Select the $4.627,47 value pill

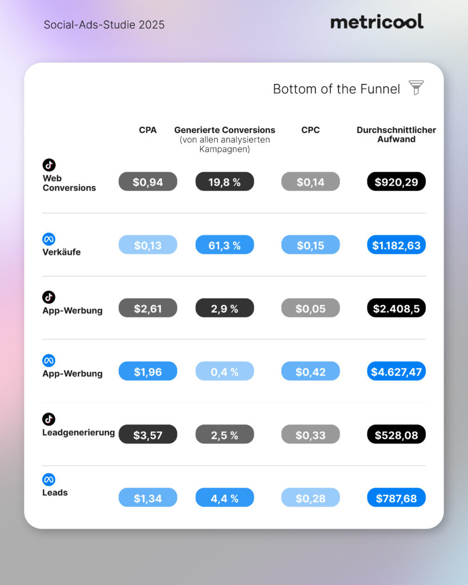[396, 371]
